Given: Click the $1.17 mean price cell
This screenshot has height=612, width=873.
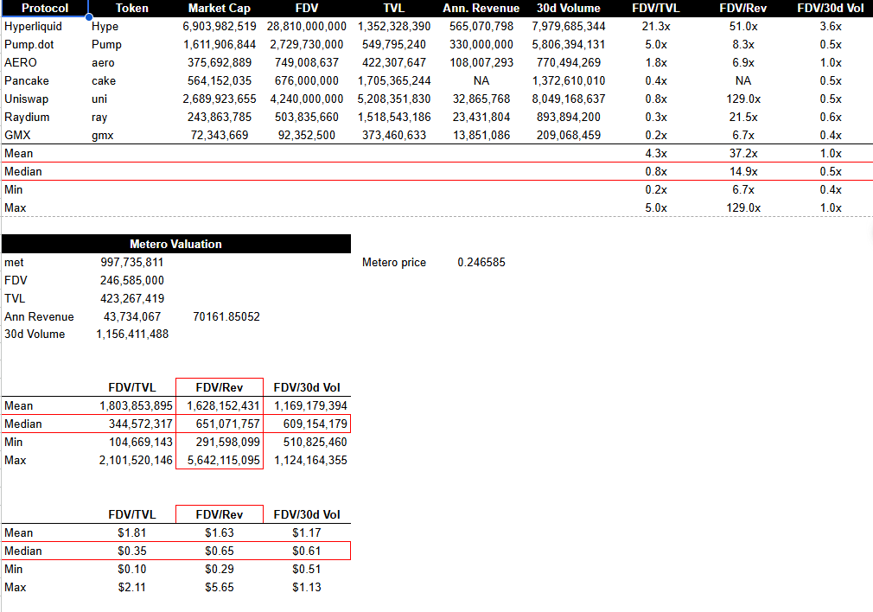Looking at the screenshot, I should (307, 533).
